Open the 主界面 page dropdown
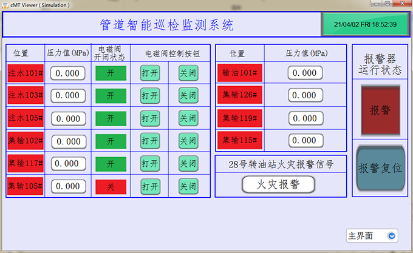Screen dimensions: 413x253 (371, 236)
